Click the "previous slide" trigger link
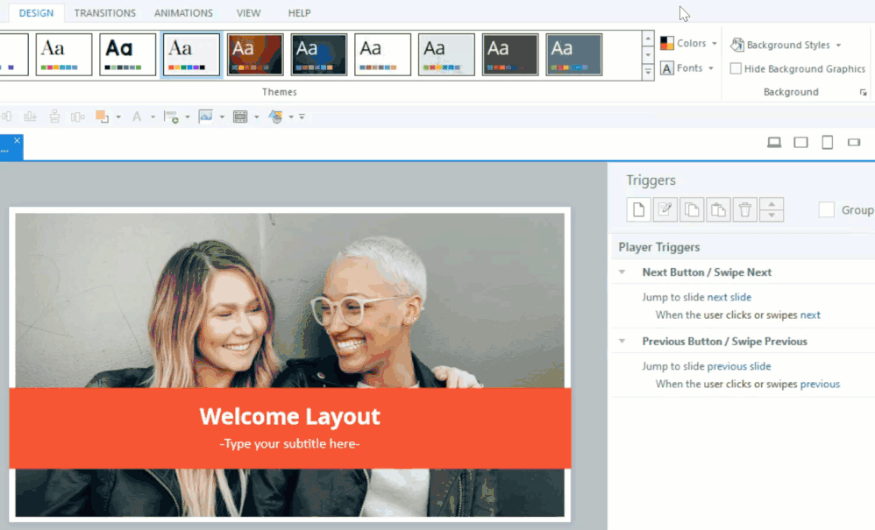Image resolution: width=875 pixels, height=530 pixels. click(738, 366)
